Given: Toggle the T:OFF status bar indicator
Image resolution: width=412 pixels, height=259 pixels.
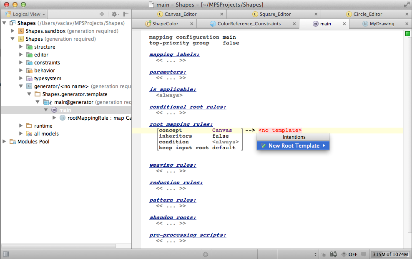Looking at the screenshot, I should 349,254.
